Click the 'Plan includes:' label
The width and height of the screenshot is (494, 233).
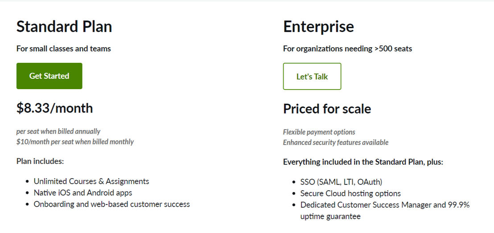point(40,161)
